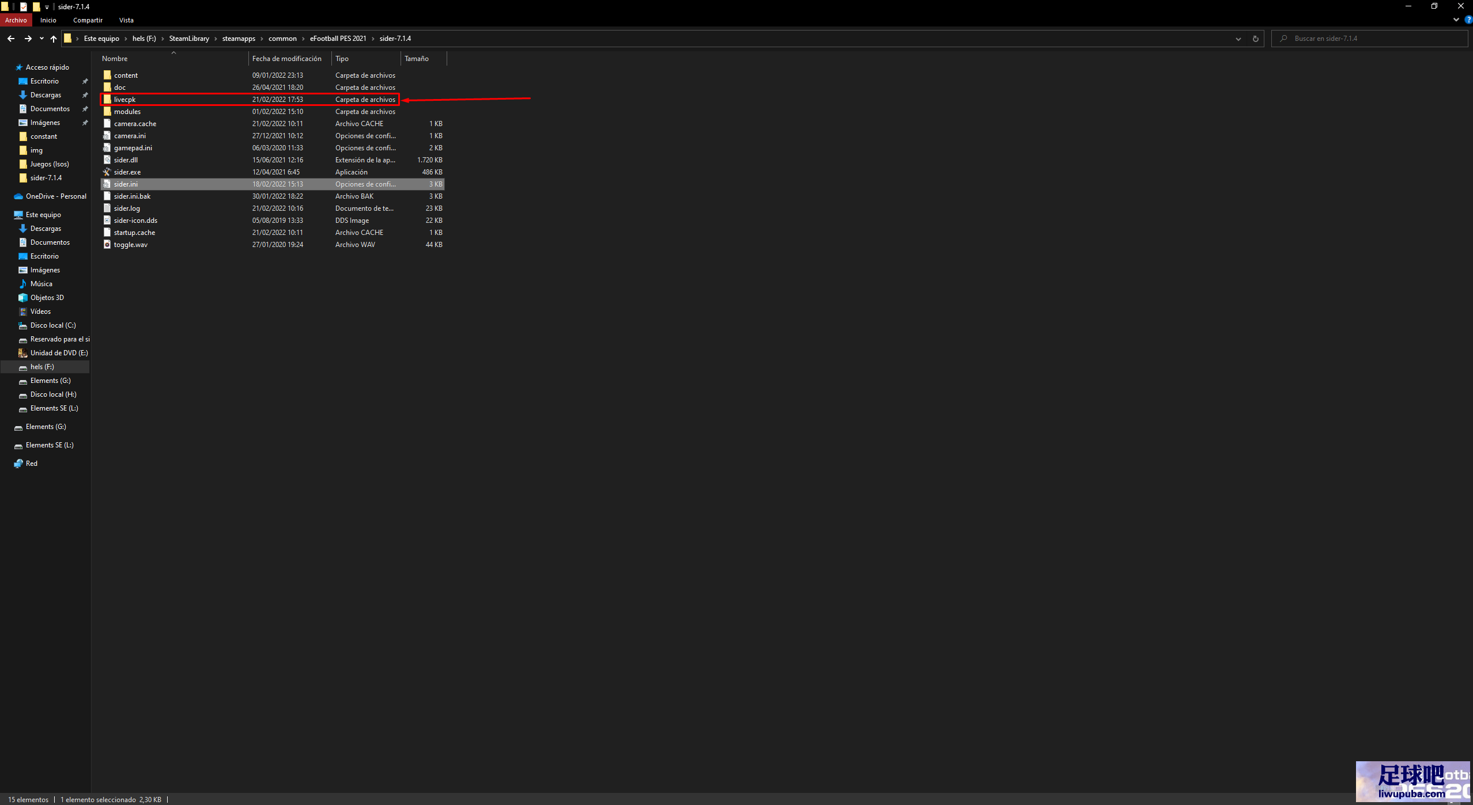This screenshot has width=1473, height=805.
Task: Click New Folder quick access toolbar icon
Action: pyautogui.click(x=36, y=7)
